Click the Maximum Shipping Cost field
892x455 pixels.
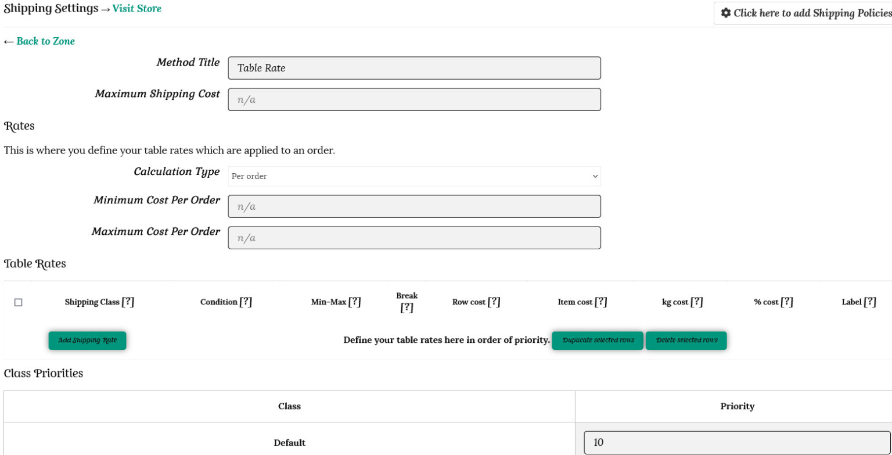414,99
